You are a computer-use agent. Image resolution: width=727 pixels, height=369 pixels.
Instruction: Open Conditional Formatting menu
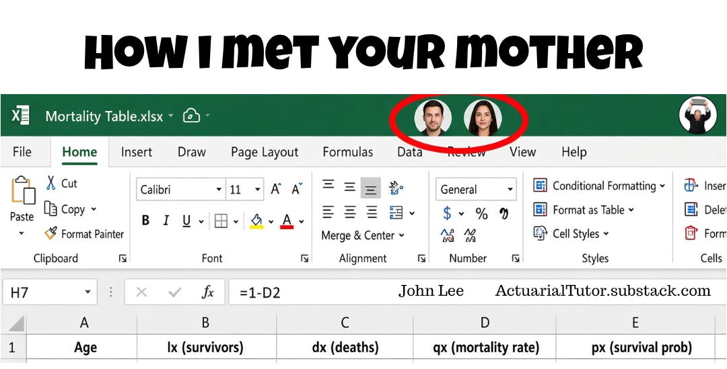599,186
